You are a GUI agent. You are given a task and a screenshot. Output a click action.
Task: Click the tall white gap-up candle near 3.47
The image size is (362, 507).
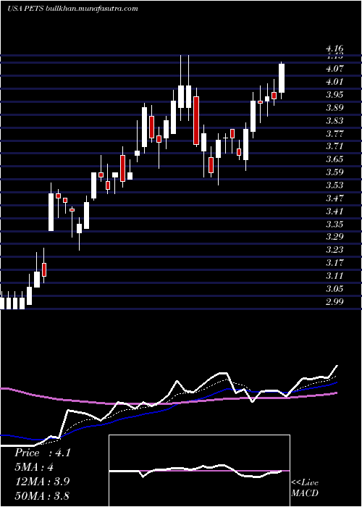pos(51,211)
